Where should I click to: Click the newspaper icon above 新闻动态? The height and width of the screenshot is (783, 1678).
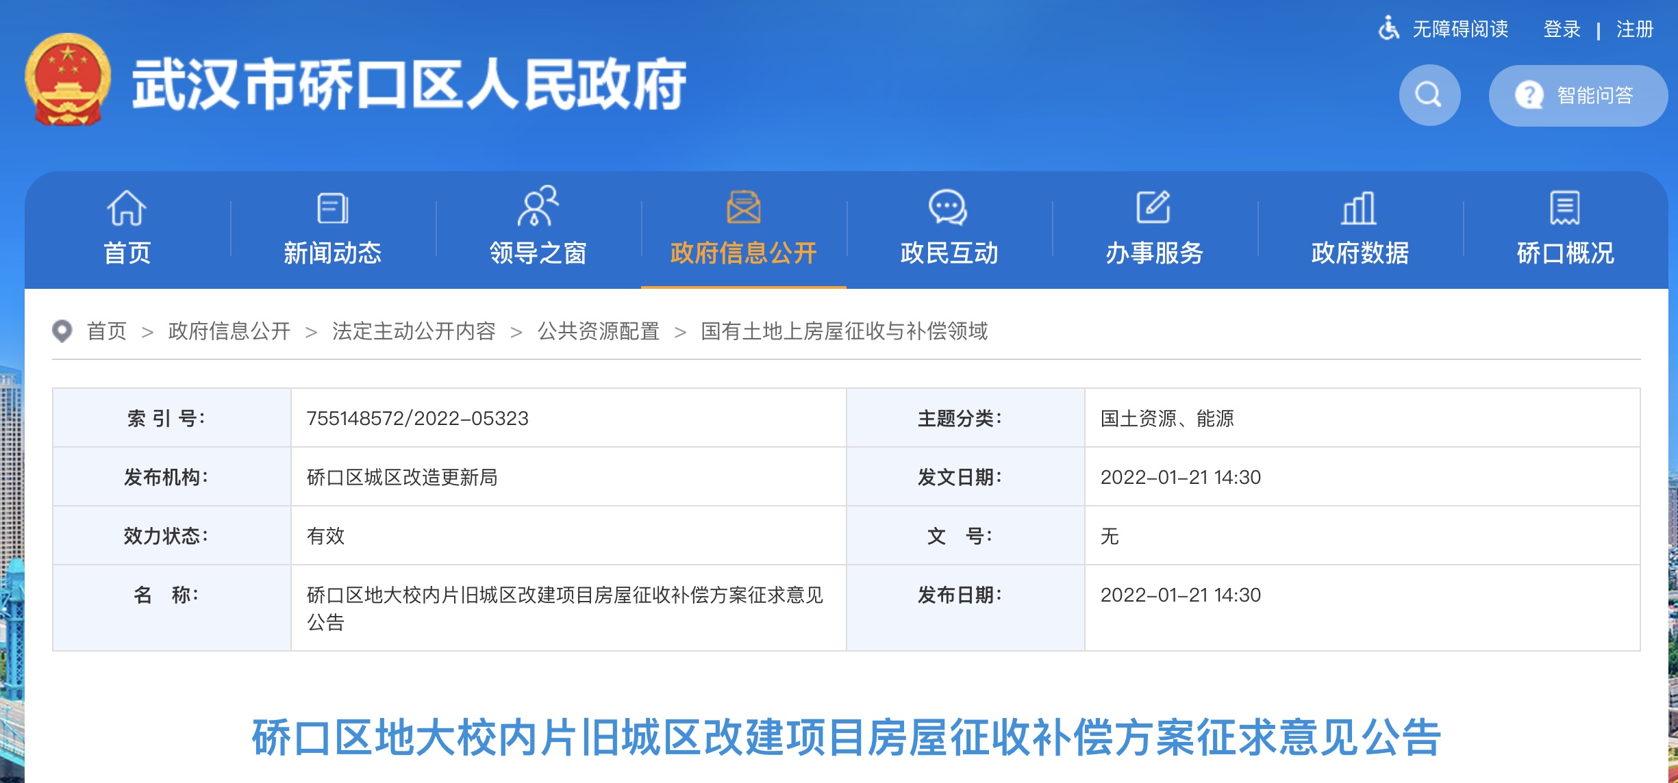coord(333,207)
